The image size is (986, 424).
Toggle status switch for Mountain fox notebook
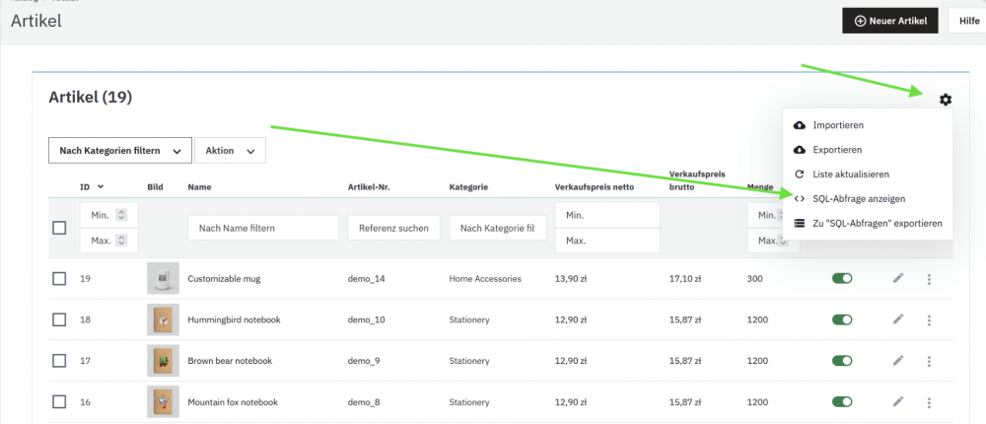(842, 401)
